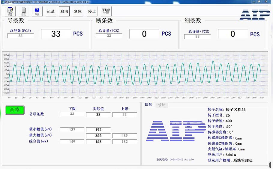The height and width of the screenshot is (169, 273).
Task: Click the 复位 reset button
Action: 78,11
